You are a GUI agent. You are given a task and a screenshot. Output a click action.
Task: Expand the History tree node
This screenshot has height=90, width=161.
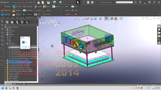[x=6, y=29]
